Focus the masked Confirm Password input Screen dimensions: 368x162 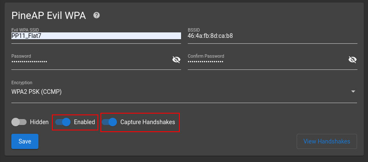[268, 61]
